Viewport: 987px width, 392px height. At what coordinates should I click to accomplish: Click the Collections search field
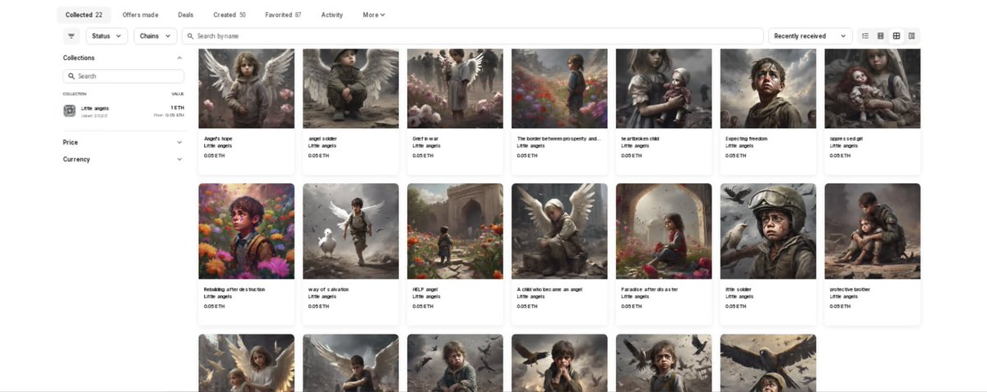tap(123, 76)
